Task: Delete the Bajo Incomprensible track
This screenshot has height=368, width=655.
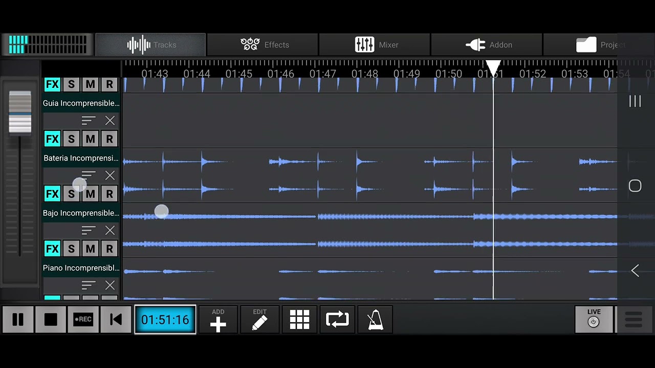Action: [x=110, y=231]
